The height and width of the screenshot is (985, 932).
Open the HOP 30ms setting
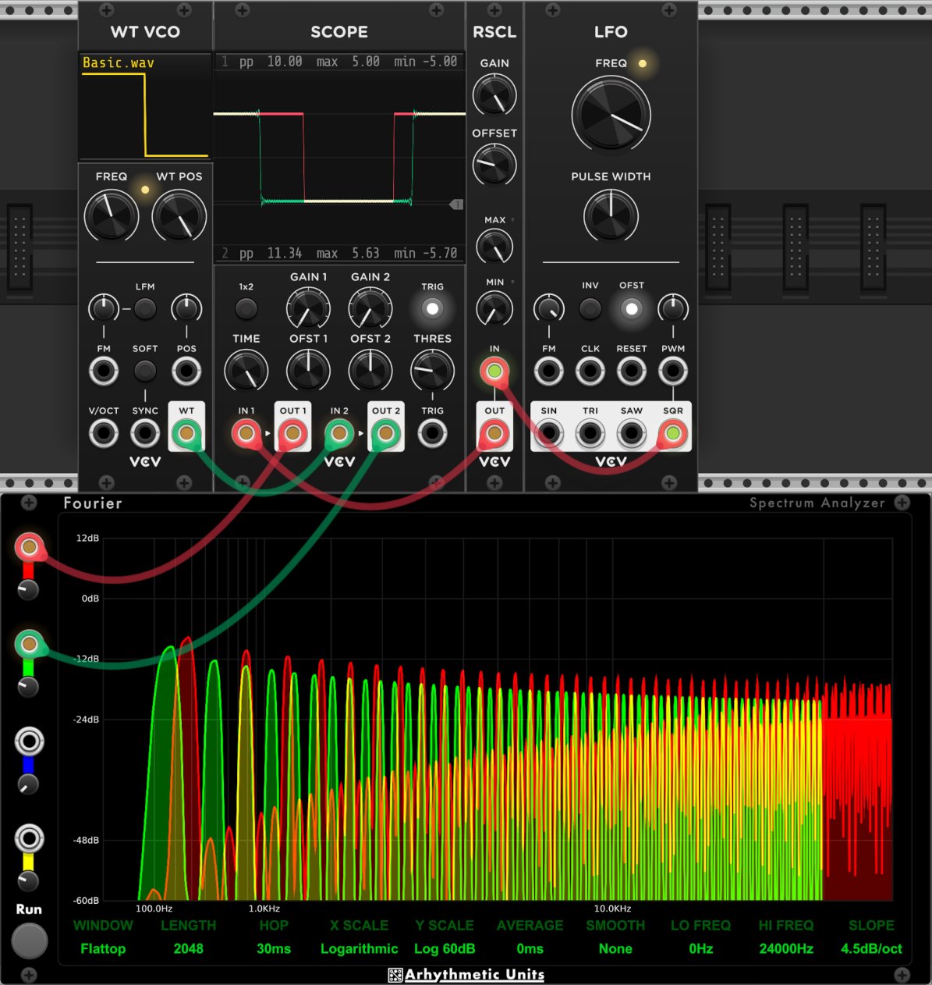click(x=274, y=937)
